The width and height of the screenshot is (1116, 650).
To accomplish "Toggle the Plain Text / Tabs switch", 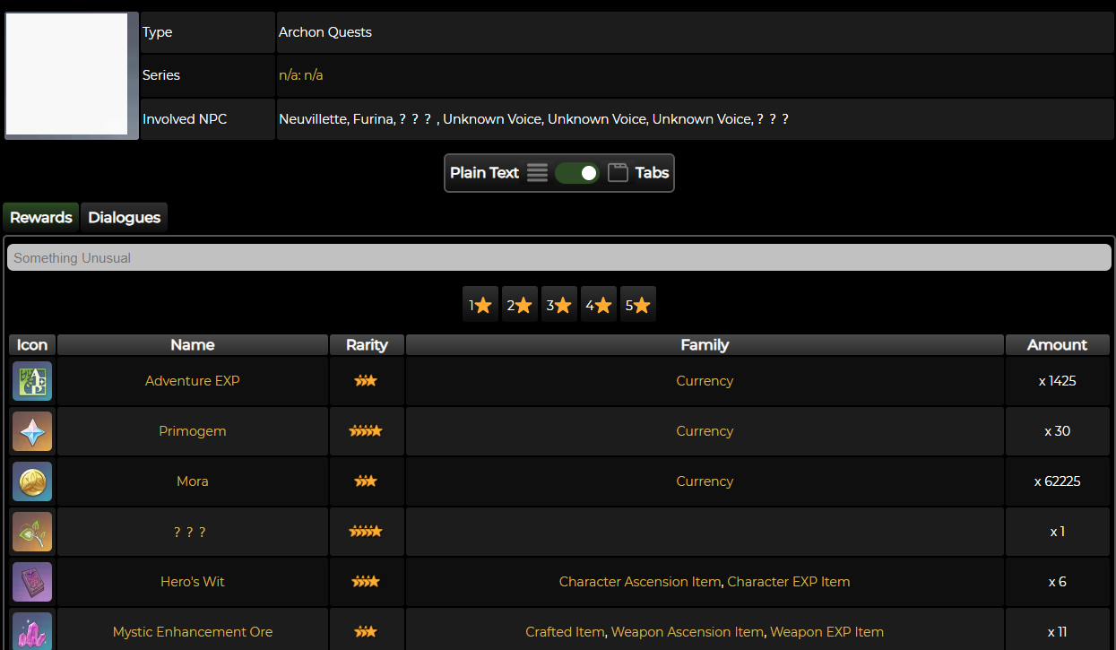I will (577, 173).
